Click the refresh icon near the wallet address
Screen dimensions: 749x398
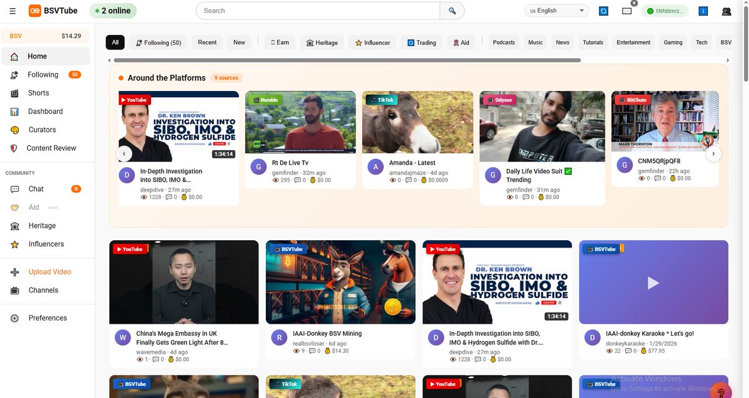tap(603, 11)
